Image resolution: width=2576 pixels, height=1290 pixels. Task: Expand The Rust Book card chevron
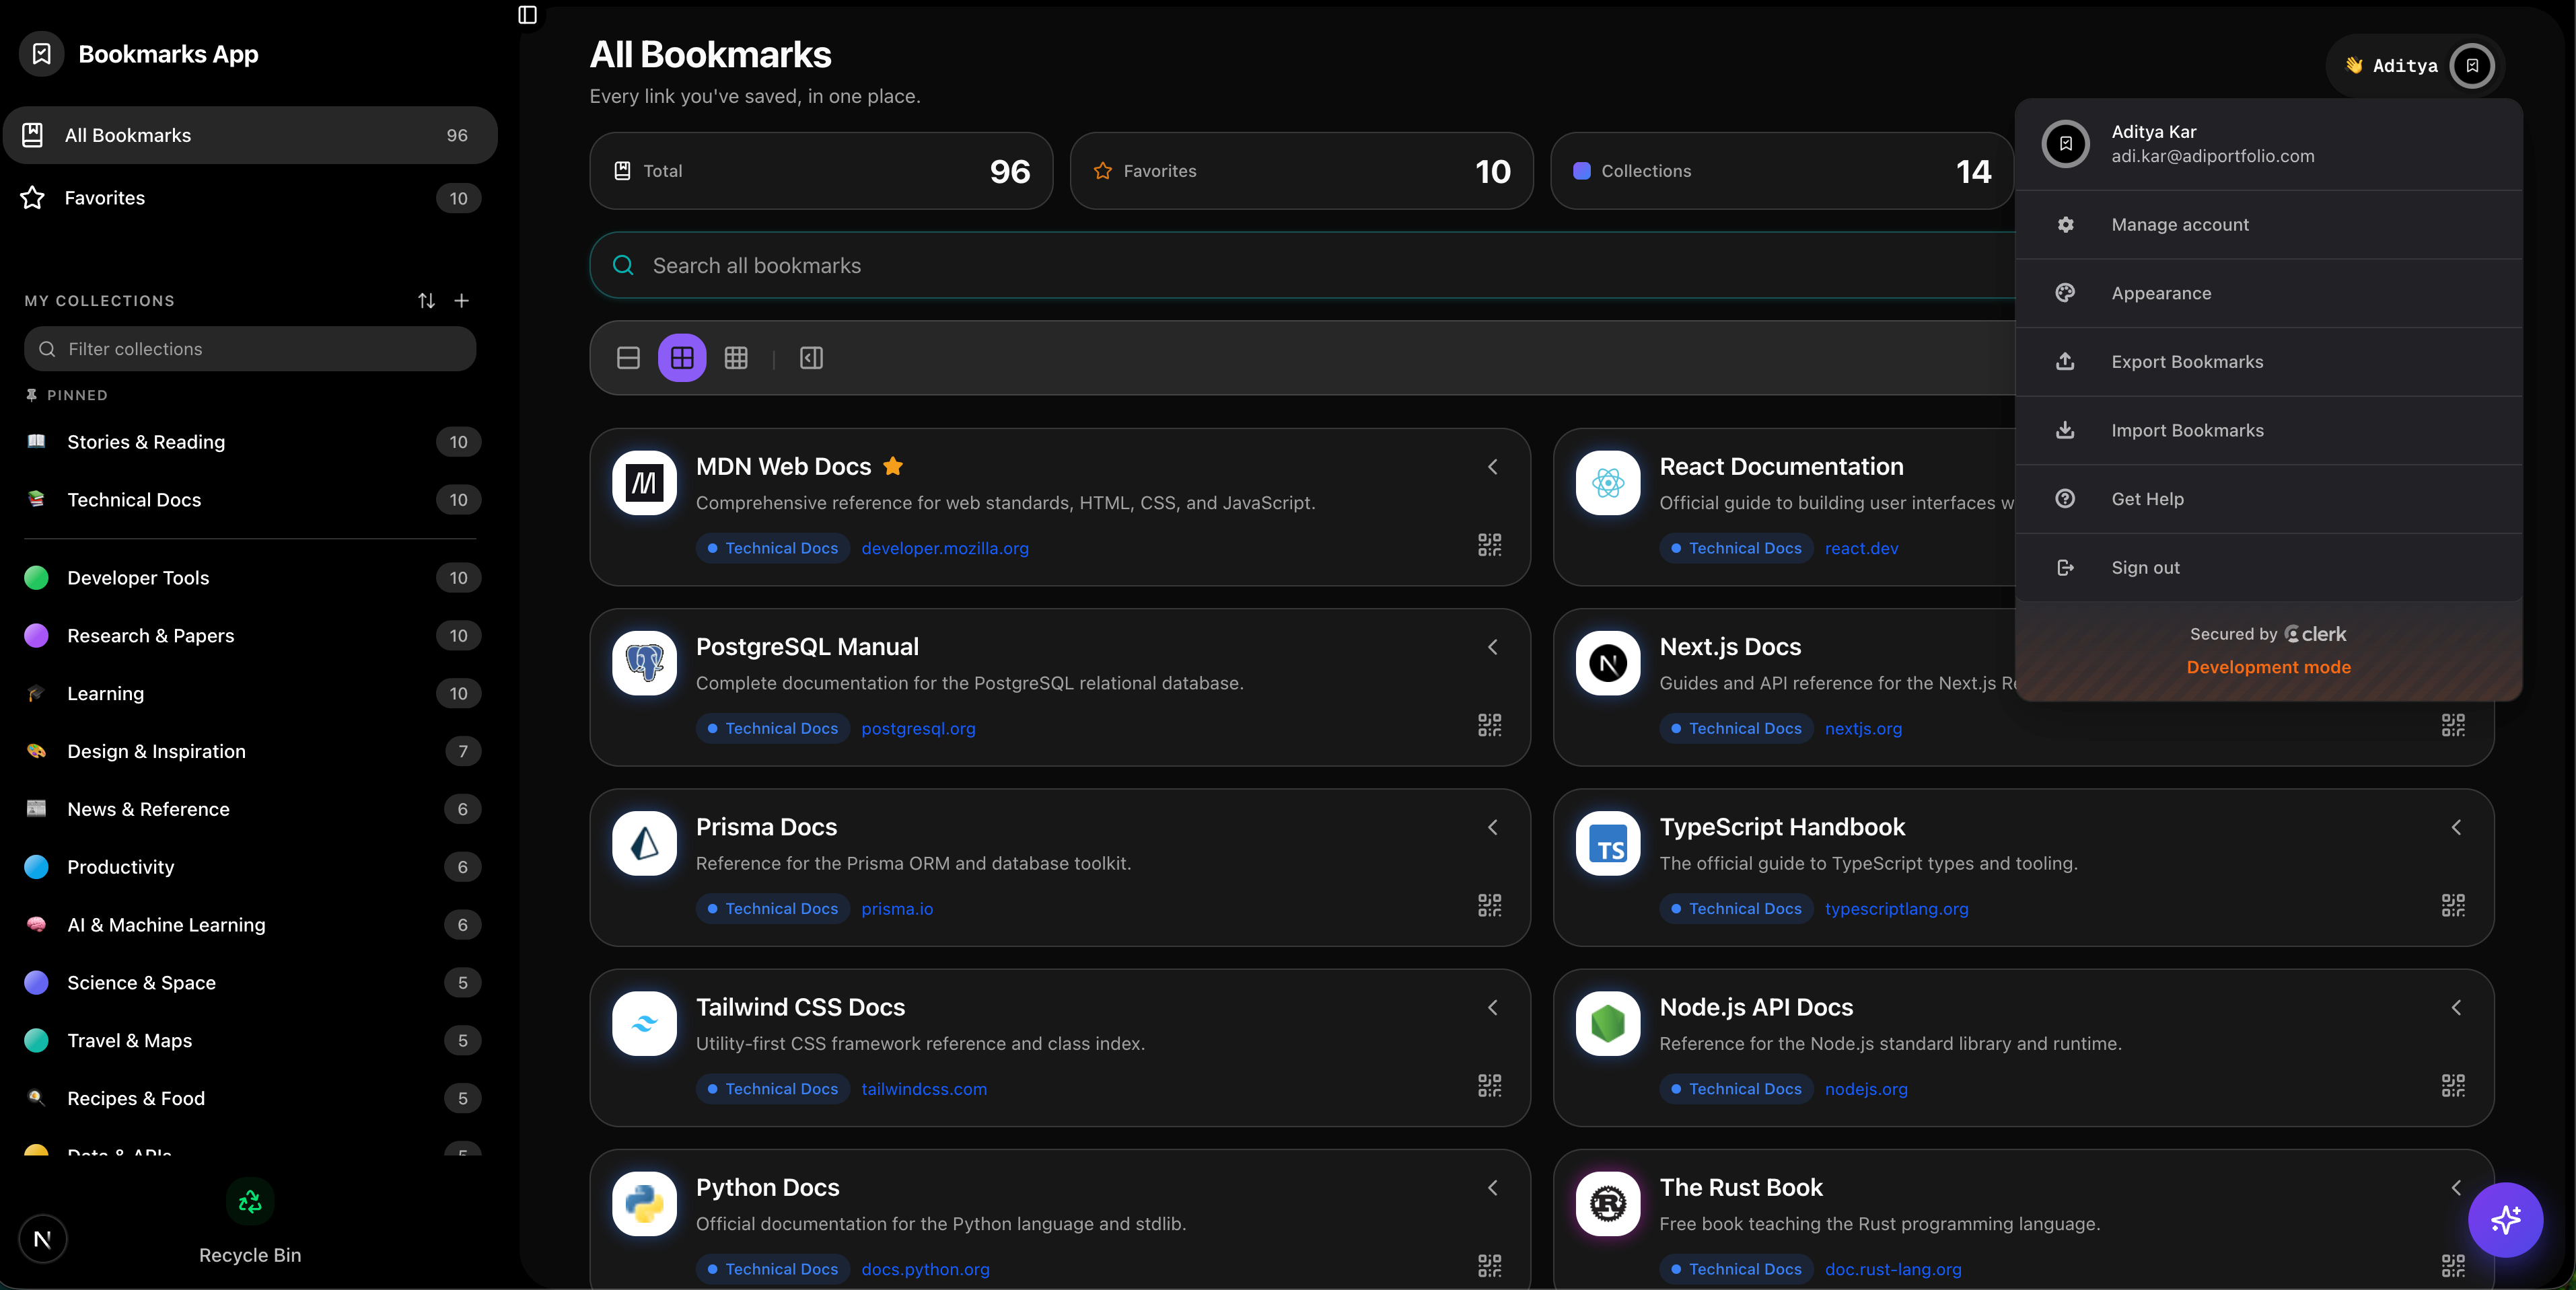(x=2456, y=1187)
